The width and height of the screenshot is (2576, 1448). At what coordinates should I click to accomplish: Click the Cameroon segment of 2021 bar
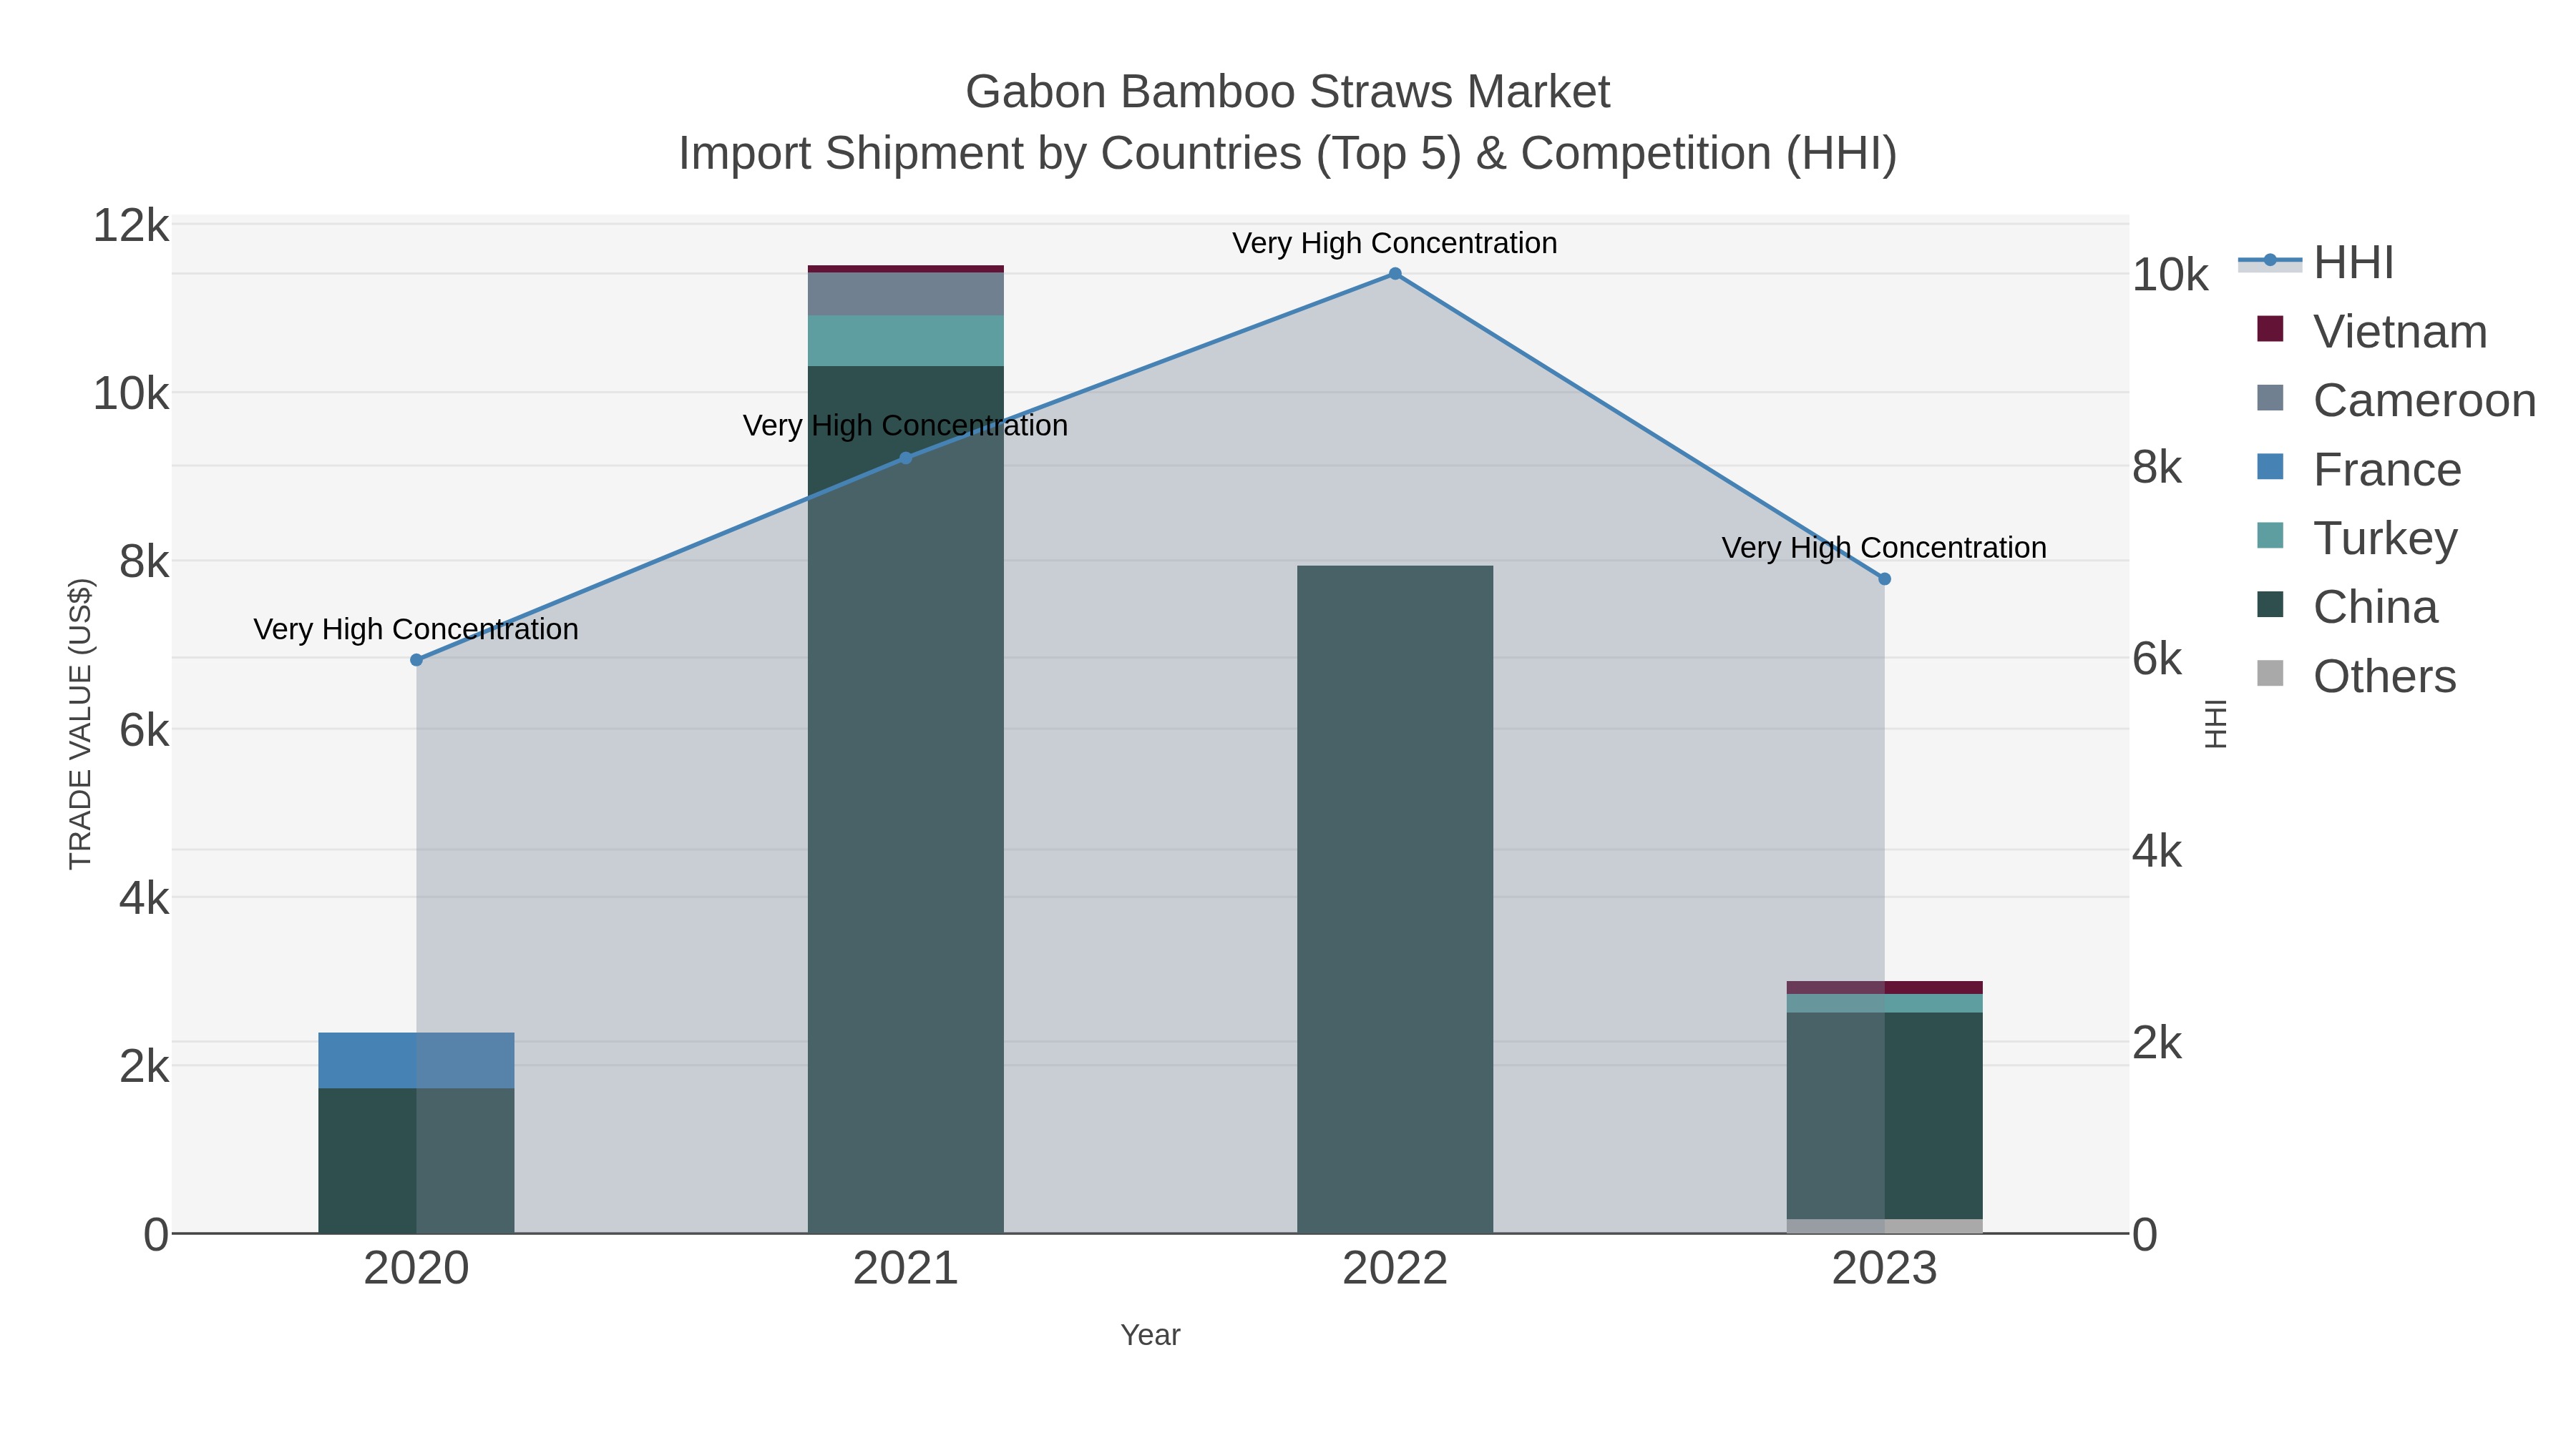[x=905, y=294]
